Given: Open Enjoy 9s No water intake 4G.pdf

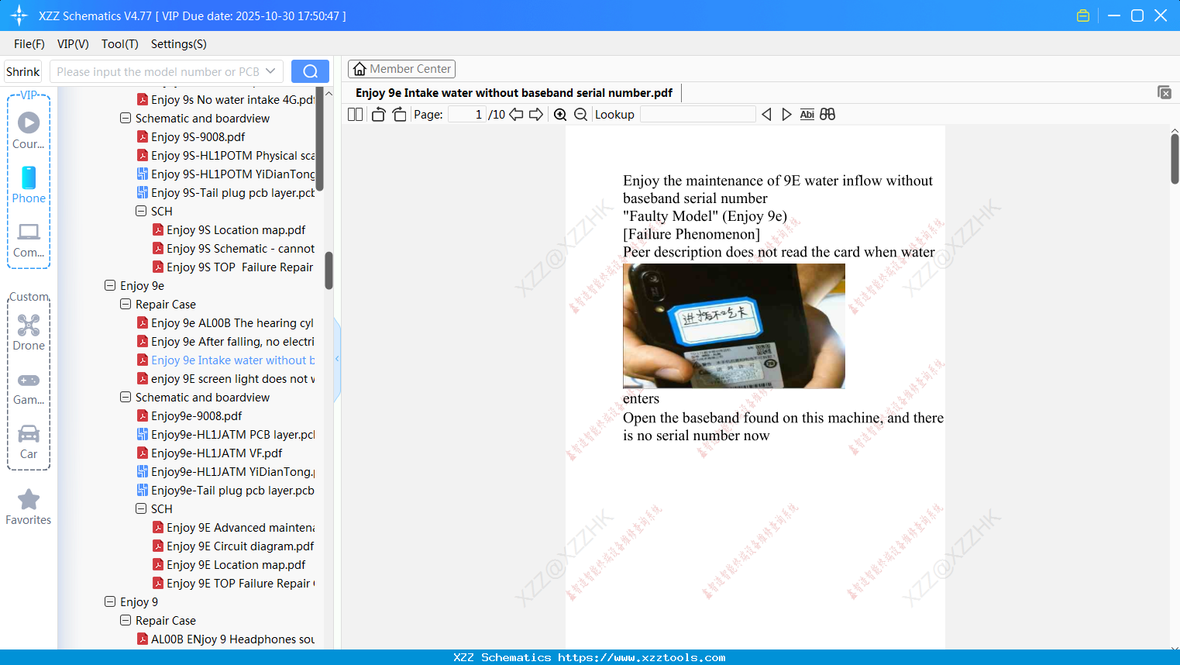Looking at the screenshot, I should 225,99.
